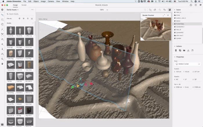Toggle the Size lock constraint icon

pyautogui.click(x=180, y=84)
